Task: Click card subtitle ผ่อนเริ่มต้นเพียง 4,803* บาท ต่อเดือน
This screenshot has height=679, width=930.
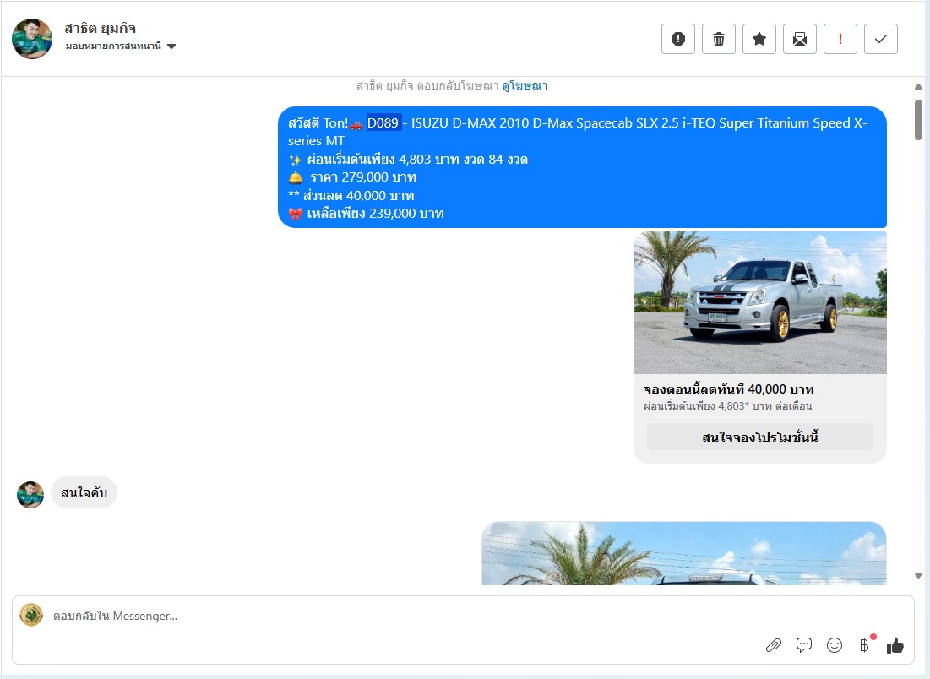Action: (727, 406)
